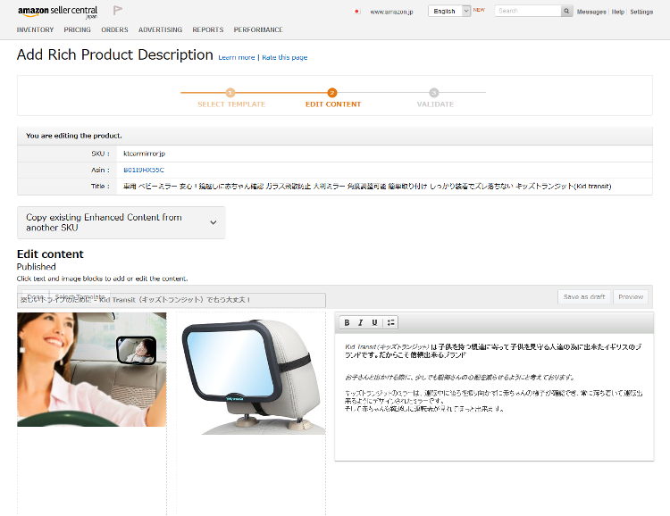
Task: Click the Learn more link
Action: tap(237, 57)
